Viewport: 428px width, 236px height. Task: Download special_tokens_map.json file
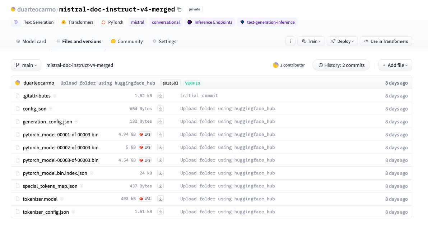coord(160,186)
